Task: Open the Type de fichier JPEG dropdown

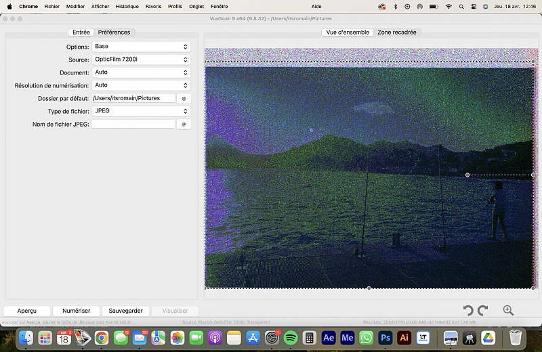Action: tap(141, 111)
